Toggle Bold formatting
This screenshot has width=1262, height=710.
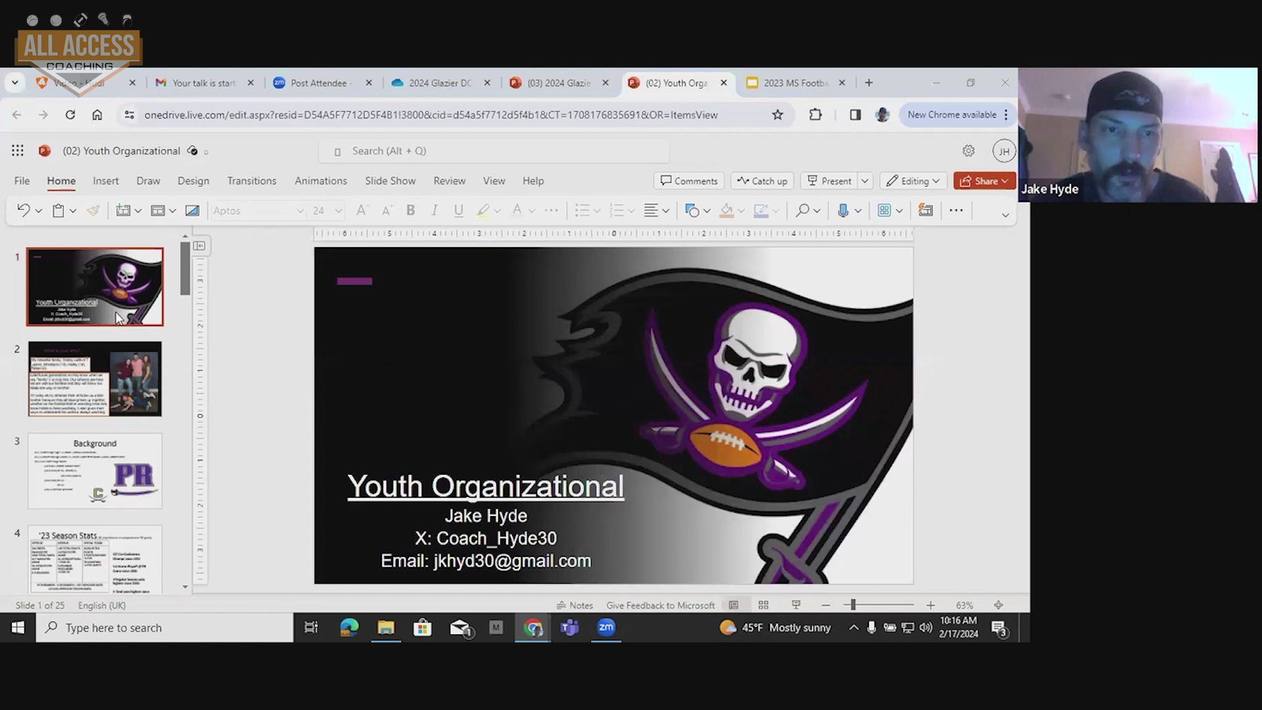click(x=410, y=210)
